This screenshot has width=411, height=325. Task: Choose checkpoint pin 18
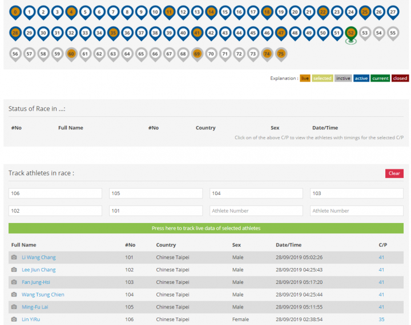(267, 13)
